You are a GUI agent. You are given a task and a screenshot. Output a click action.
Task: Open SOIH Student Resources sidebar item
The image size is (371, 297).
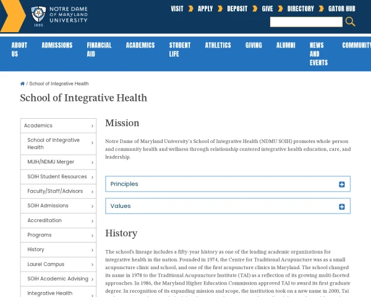(58, 177)
